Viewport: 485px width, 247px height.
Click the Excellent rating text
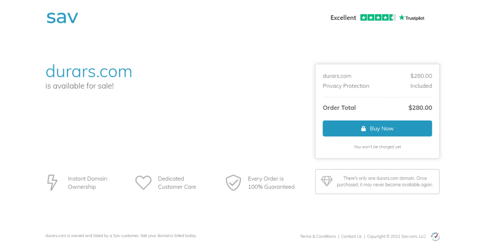pyautogui.click(x=343, y=18)
